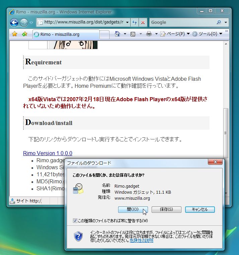Open the ページ(P) menu
The width and height of the screenshot is (239, 255).
(175, 34)
